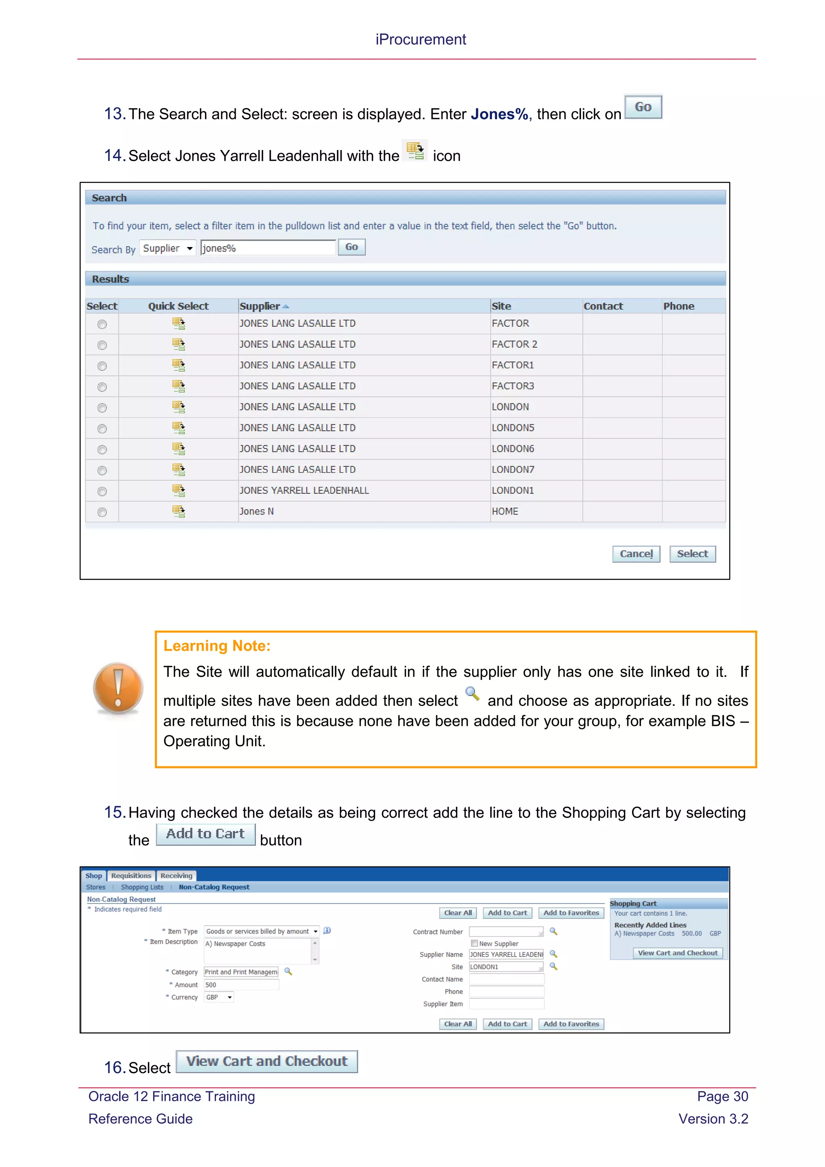Screen dimensions: 825x1167
Task: Click the Contact Name input field
Action: 506,979
